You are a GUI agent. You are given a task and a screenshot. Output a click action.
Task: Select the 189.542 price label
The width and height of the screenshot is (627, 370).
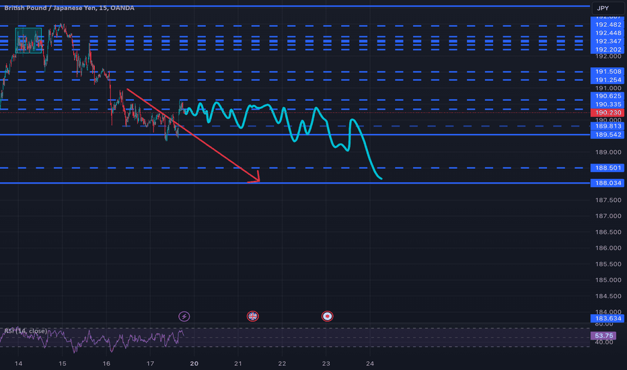click(x=607, y=135)
